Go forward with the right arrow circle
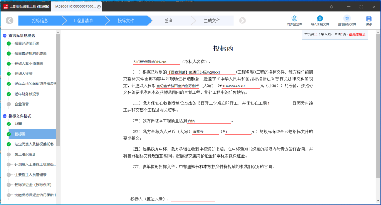 coord(242,21)
